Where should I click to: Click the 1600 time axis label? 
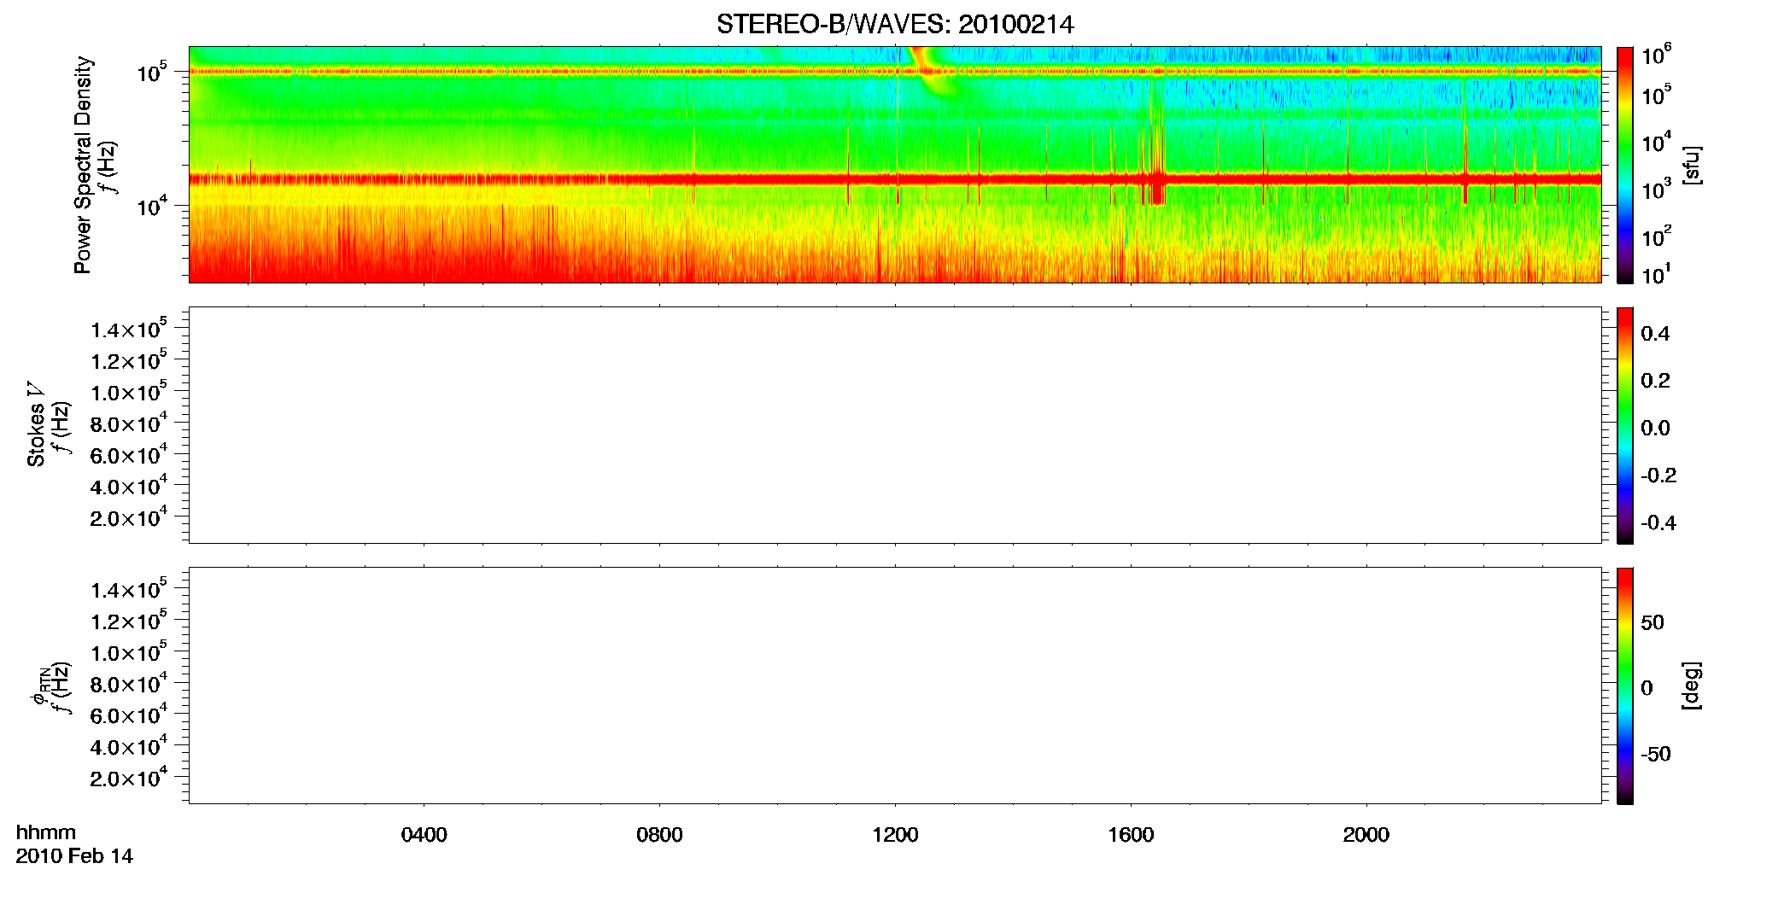(1131, 835)
